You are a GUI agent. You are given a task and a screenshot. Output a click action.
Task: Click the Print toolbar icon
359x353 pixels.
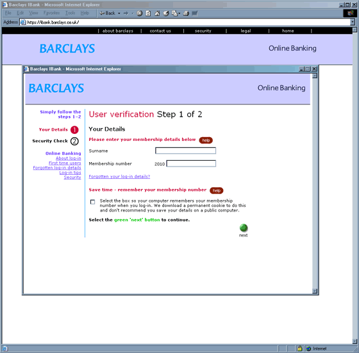point(186,13)
